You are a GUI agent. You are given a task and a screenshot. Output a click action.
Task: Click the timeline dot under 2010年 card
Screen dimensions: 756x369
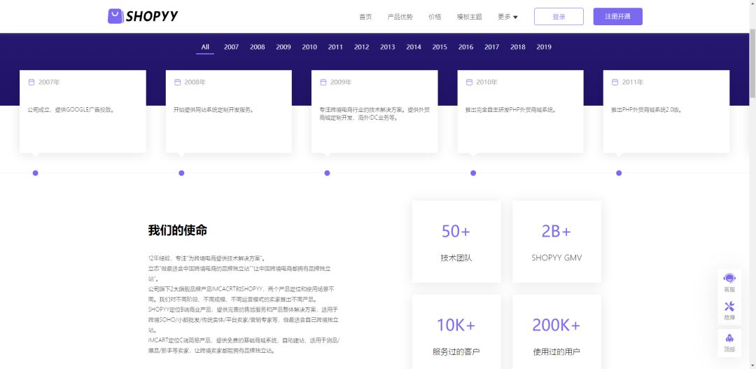(x=473, y=173)
